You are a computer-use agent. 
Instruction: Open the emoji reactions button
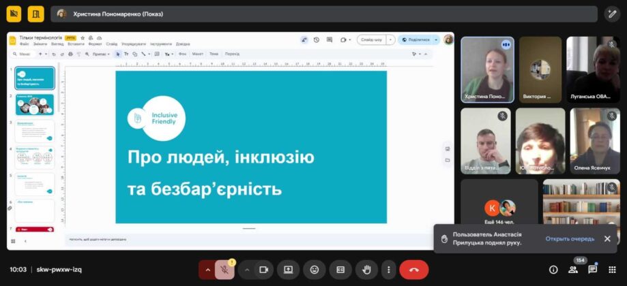coord(314,269)
